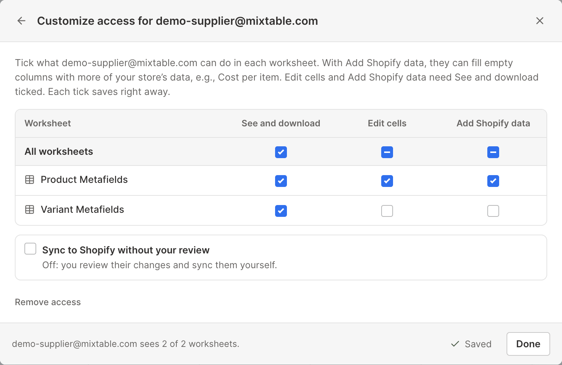Screen dimensions: 562x365
Task: Click the Worksheet column header
Action: coord(48,123)
